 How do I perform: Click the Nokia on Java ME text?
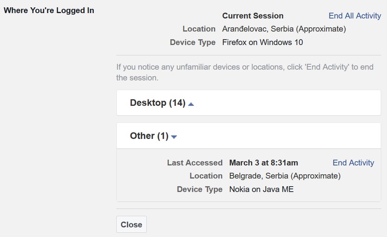click(261, 189)
